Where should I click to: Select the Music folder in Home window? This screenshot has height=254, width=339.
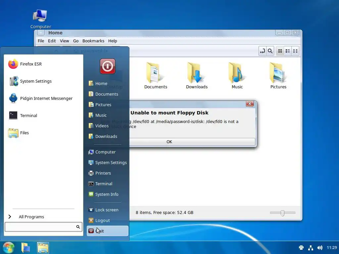pyautogui.click(x=237, y=76)
